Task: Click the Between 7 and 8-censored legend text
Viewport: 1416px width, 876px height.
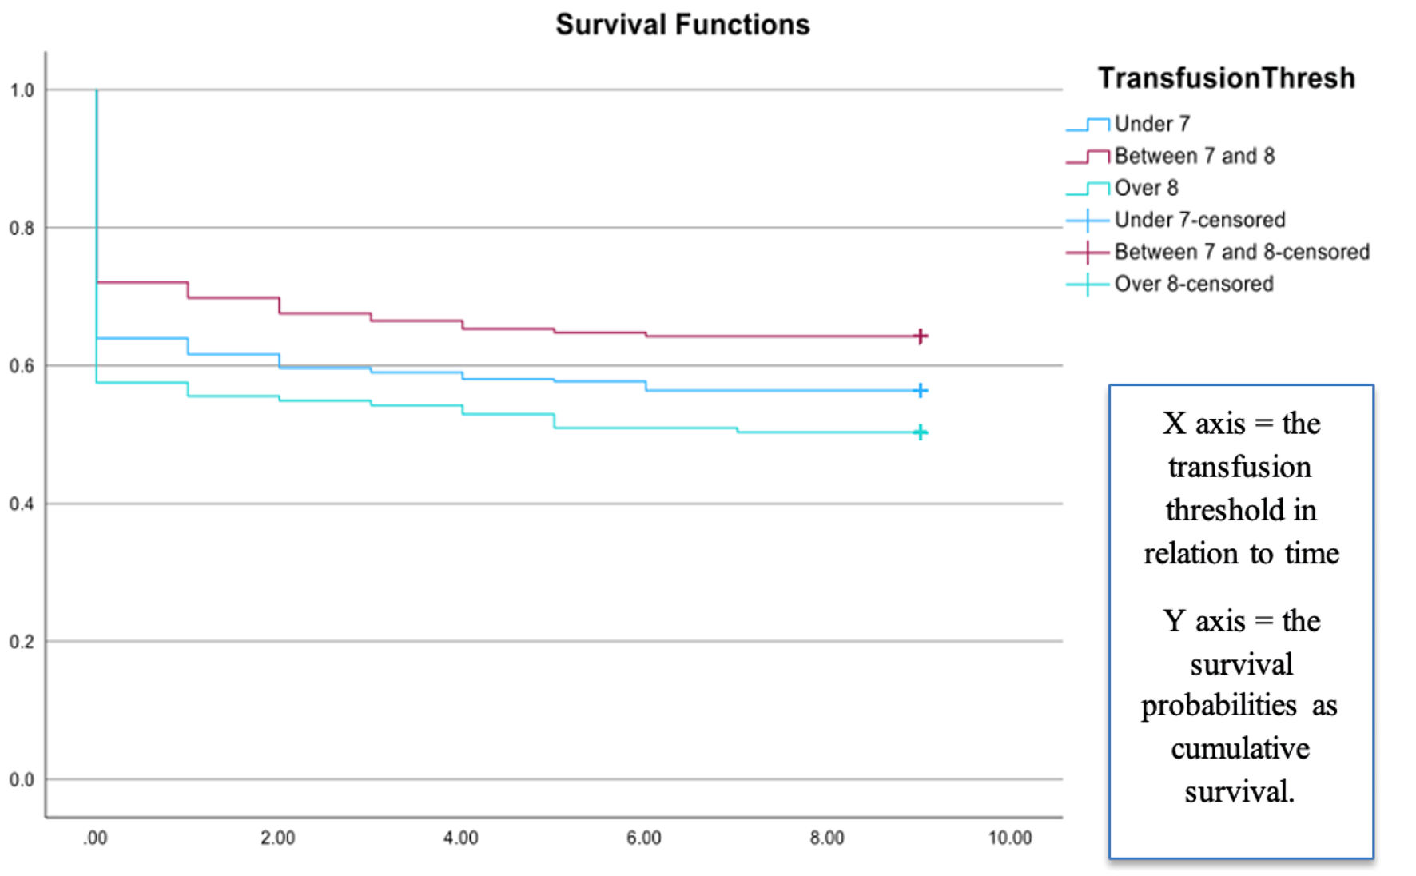Action: click(x=1242, y=252)
